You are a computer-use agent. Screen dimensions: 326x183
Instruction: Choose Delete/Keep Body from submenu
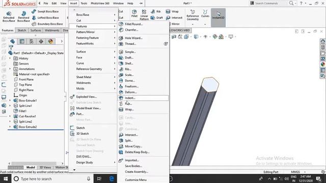pyautogui.click(x=143, y=152)
